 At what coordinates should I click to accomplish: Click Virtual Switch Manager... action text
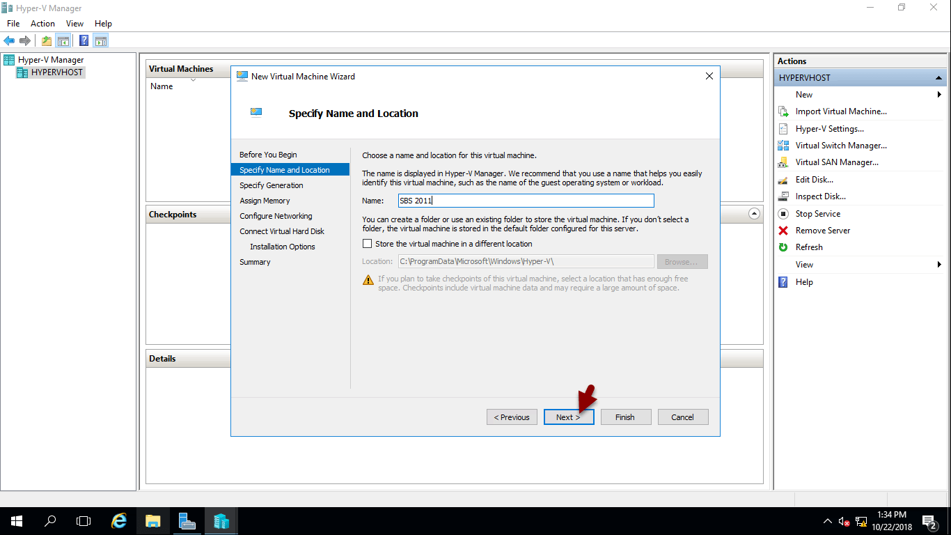(841, 146)
